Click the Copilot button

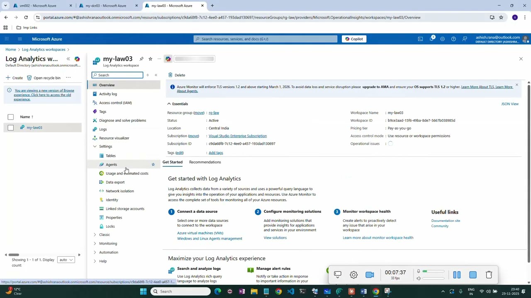pos(354,39)
